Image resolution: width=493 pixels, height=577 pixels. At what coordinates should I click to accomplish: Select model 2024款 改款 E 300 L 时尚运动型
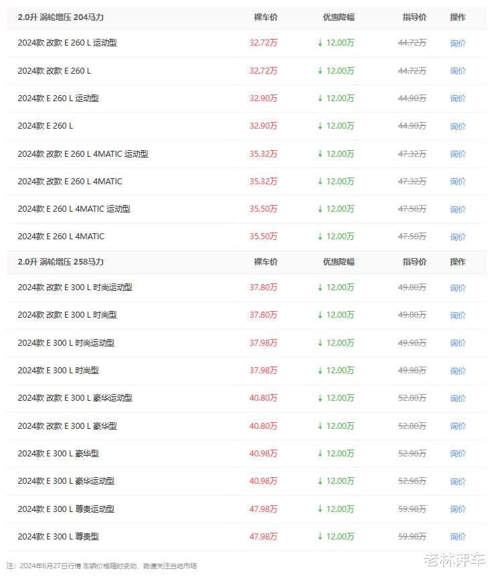point(75,287)
